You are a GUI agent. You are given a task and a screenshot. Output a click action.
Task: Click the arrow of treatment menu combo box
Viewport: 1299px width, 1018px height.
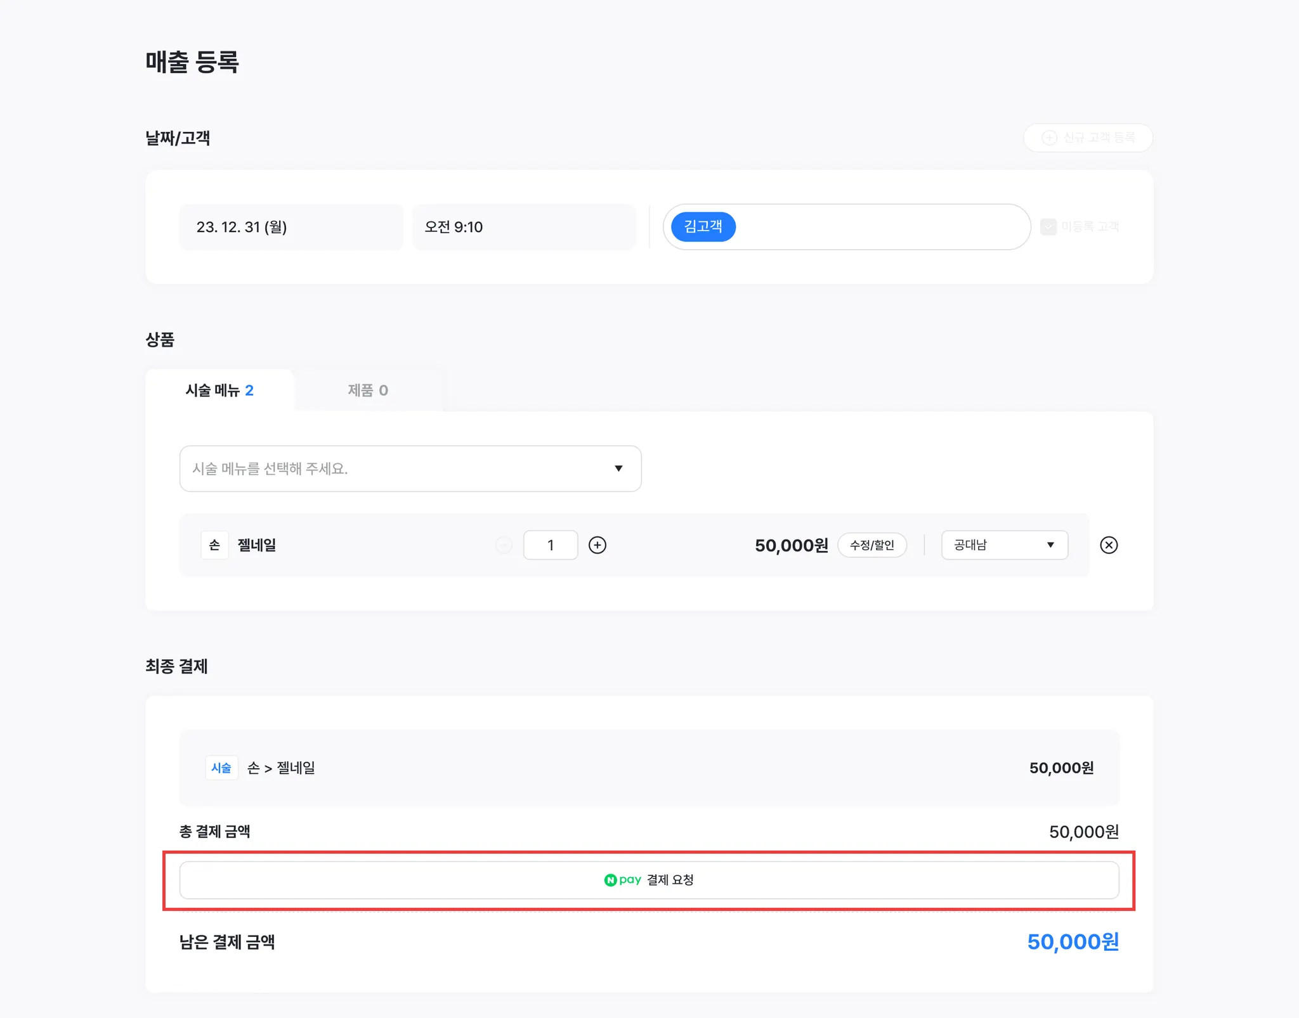(618, 468)
